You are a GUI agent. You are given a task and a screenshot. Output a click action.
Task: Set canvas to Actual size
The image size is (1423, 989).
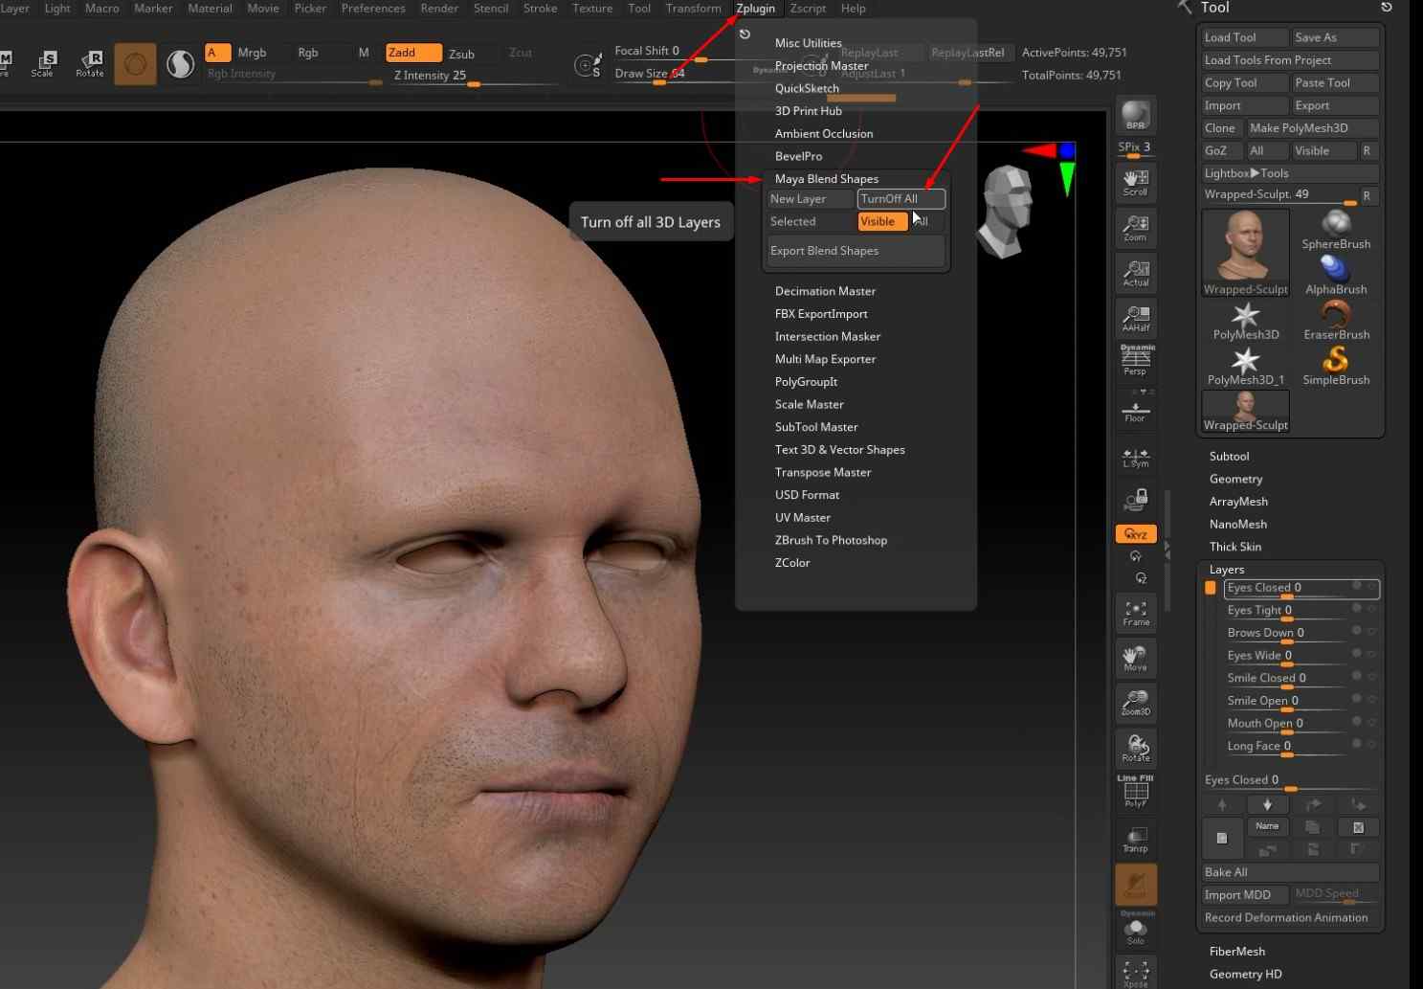point(1136,272)
